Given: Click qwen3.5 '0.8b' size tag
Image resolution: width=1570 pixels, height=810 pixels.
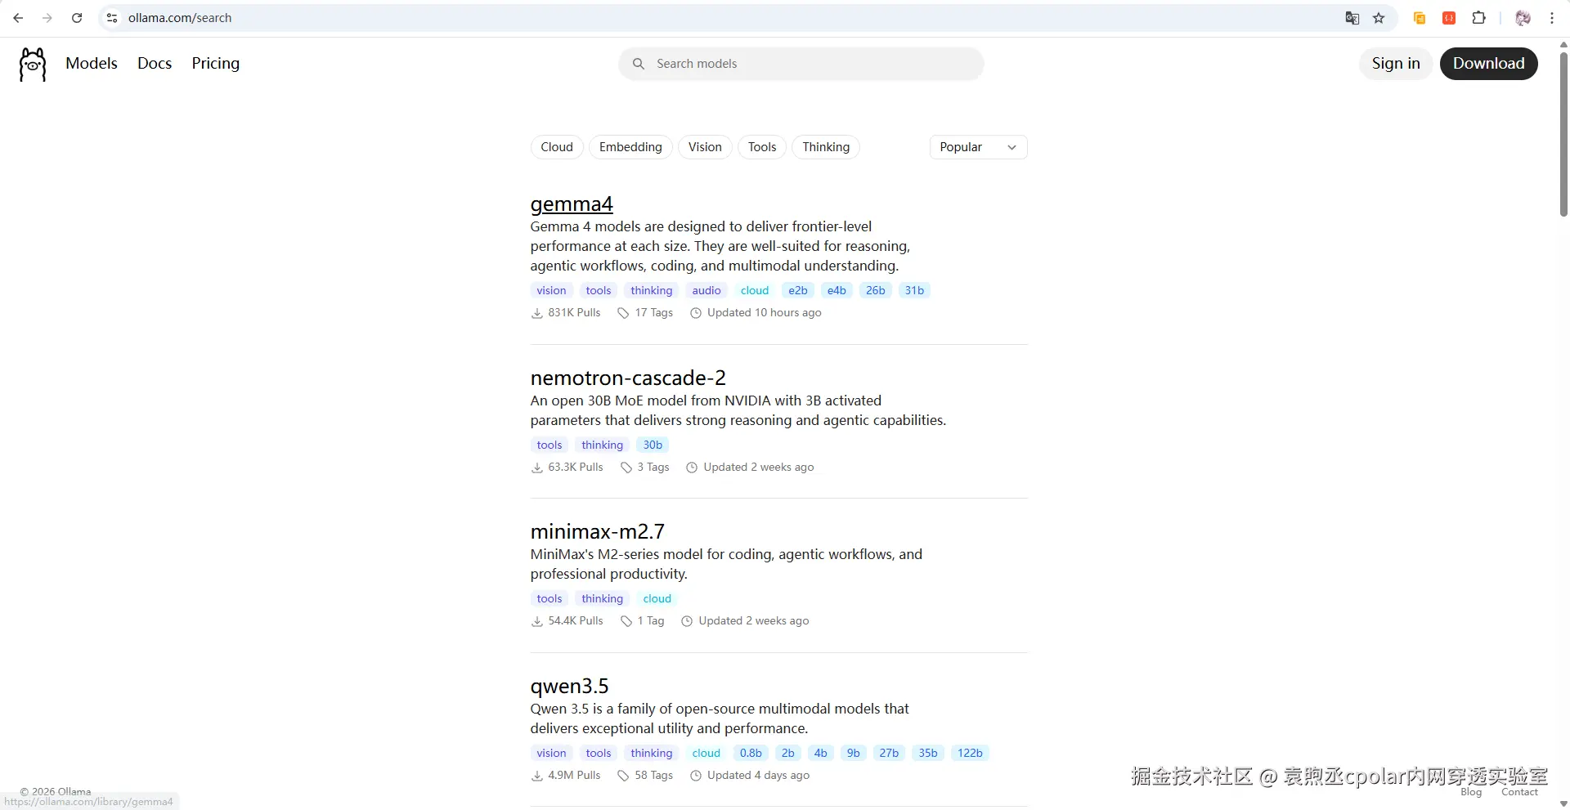Looking at the screenshot, I should point(751,753).
